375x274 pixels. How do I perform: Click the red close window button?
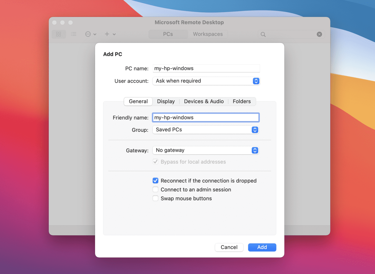pos(55,22)
